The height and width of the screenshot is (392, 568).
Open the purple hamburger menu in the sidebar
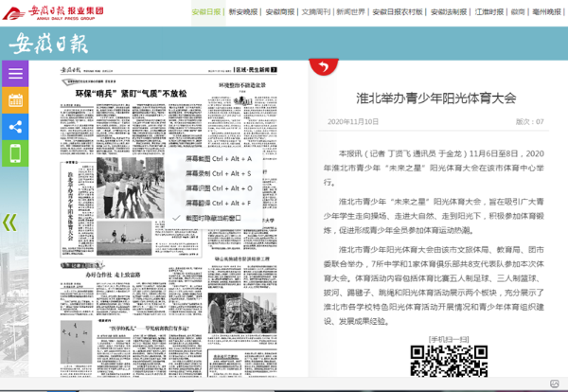[15, 74]
